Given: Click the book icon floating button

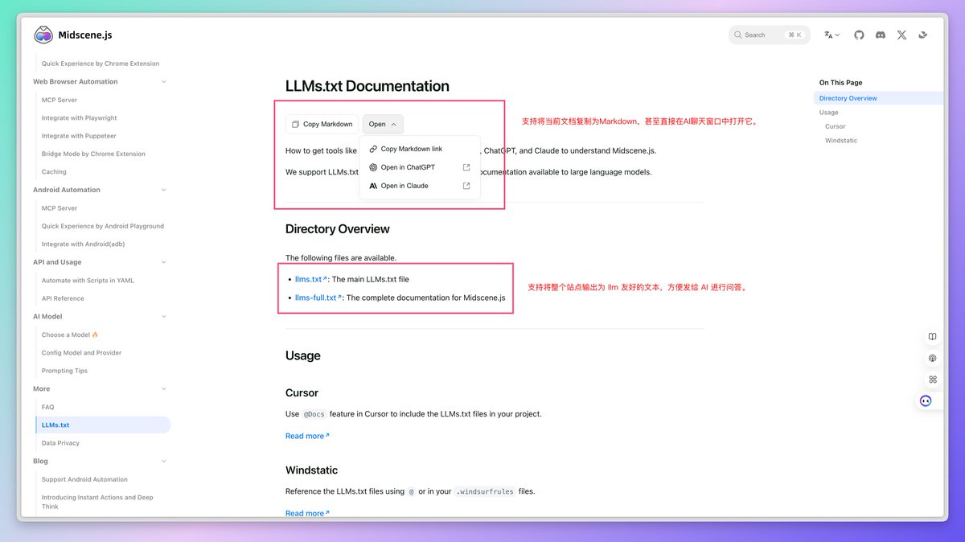Looking at the screenshot, I should click(932, 337).
